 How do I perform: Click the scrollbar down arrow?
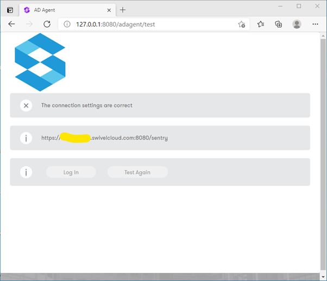coord(323,277)
